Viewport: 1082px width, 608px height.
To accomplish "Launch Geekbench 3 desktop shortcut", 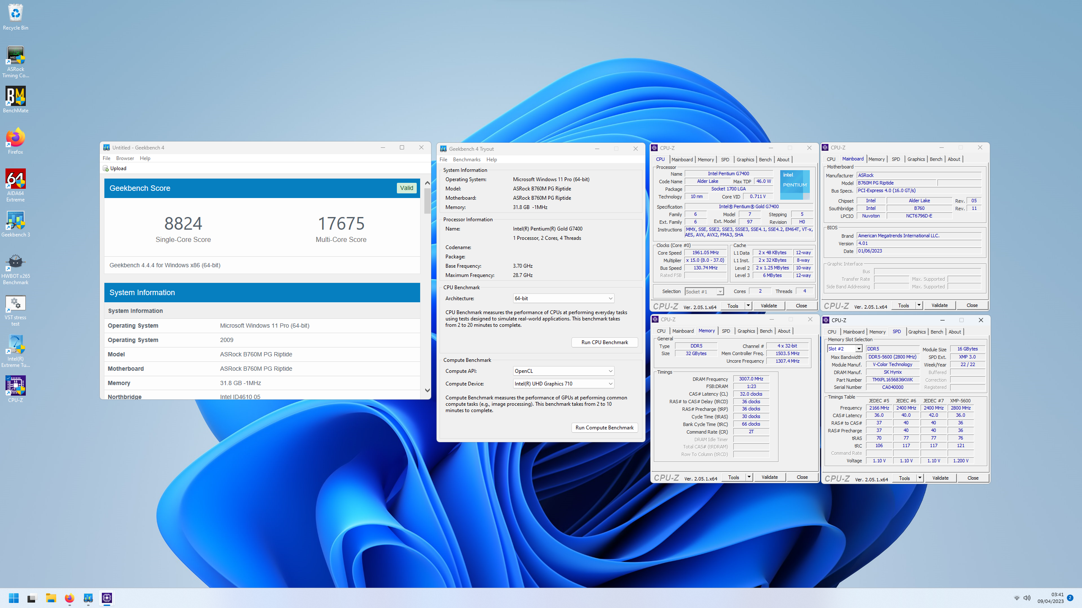I will point(16,224).
